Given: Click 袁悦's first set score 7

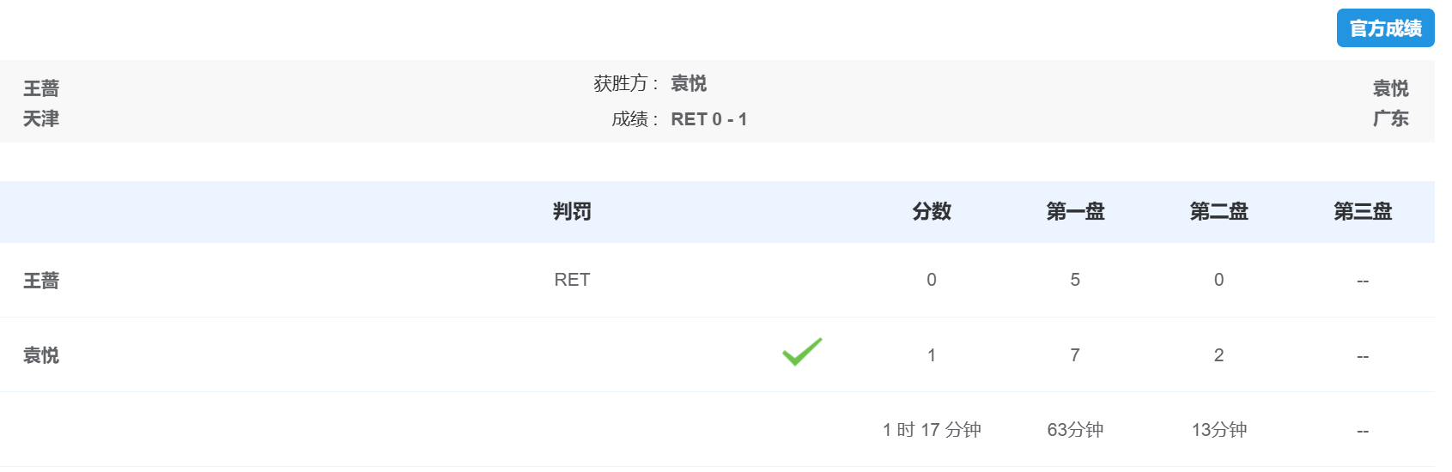Looking at the screenshot, I should (1075, 355).
